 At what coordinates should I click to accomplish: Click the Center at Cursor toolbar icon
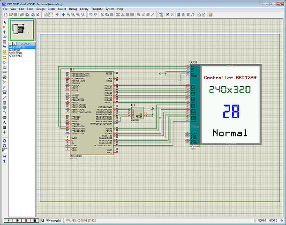[63, 15]
